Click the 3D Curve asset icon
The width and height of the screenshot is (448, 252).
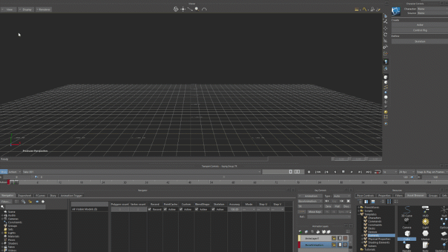pos(407,210)
